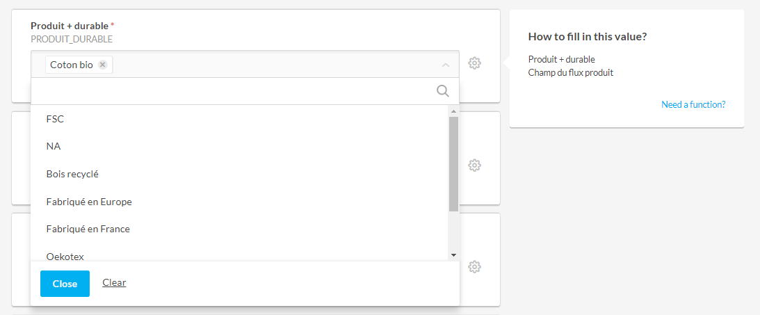Viewport: 760px width, 315px height.
Task: Choose Fabriqué en France
Action: (x=88, y=229)
